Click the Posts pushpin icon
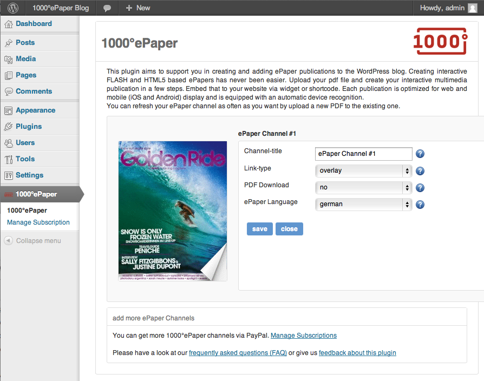Image resolution: width=484 pixels, height=381 pixels. tap(9, 43)
